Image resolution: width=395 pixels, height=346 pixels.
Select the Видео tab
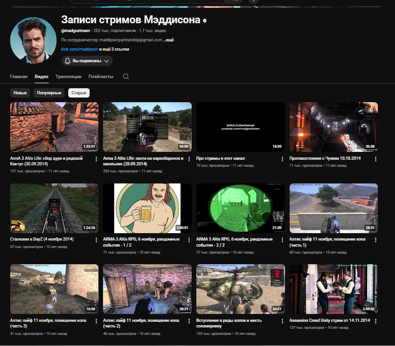tap(42, 76)
